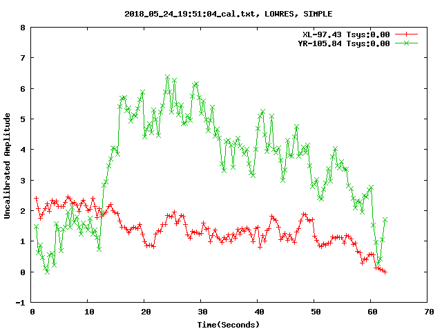Screen dimensions: 442x331
Task: Click y-axis tick label 5
Action: [x=23, y=119]
